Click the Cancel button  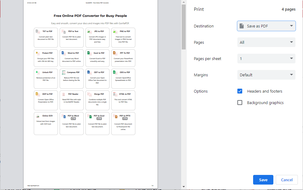pos(287,180)
